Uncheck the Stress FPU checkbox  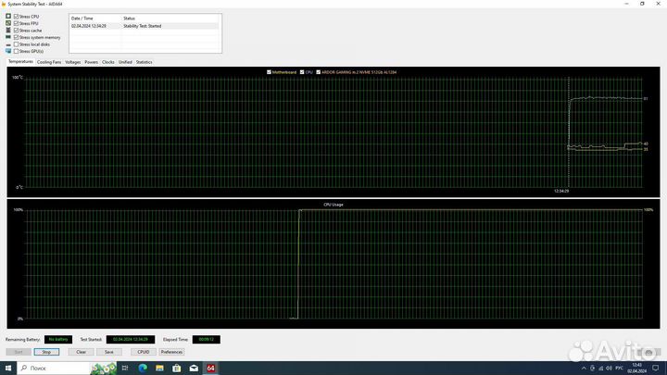pyautogui.click(x=16, y=23)
